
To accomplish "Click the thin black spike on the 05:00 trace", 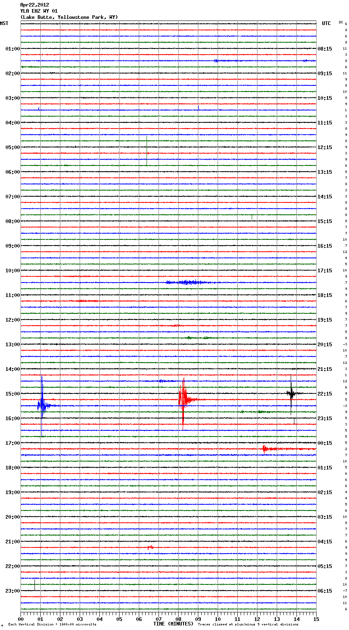I will coord(147,151).
